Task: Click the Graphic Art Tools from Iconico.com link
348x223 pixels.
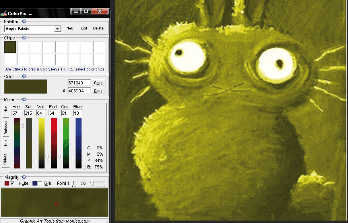Action: click(x=55, y=221)
